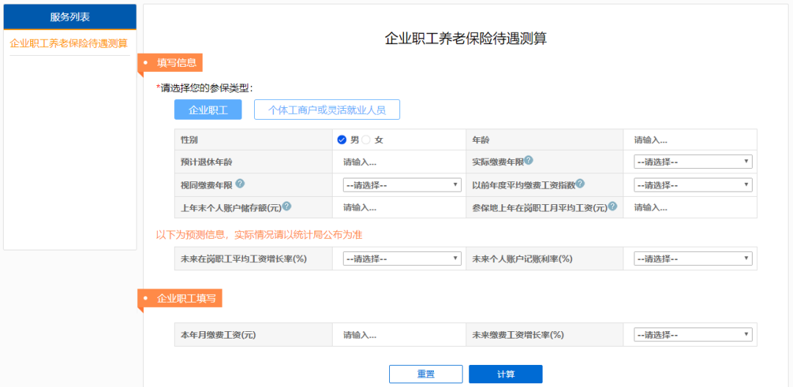Open the 视同缴费年限 dropdown
Image resolution: width=793 pixels, height=387 pixels.
tap(402, 185)
